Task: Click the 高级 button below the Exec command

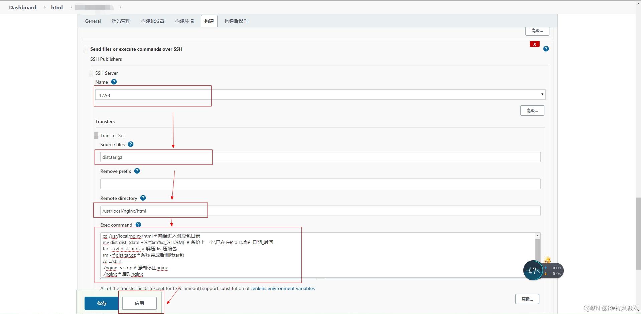Action: 527,299
